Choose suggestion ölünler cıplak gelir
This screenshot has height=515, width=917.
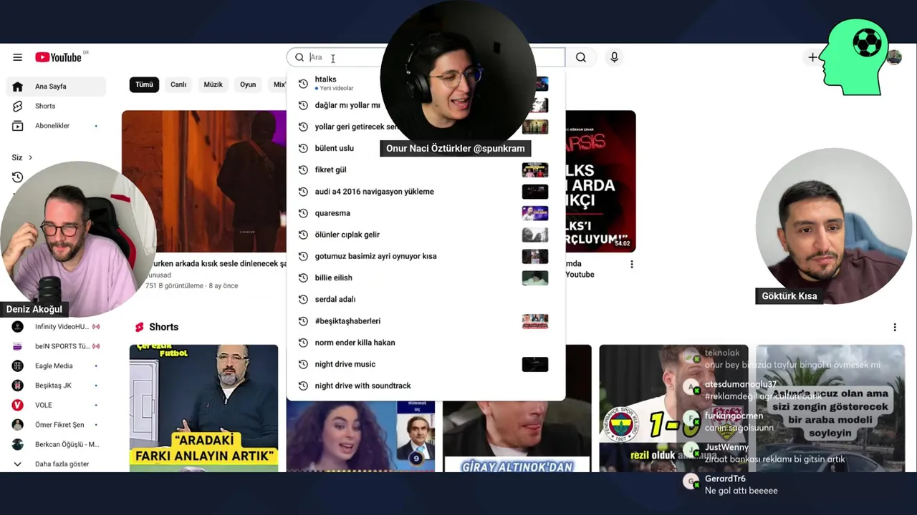(x=426, y=235)
